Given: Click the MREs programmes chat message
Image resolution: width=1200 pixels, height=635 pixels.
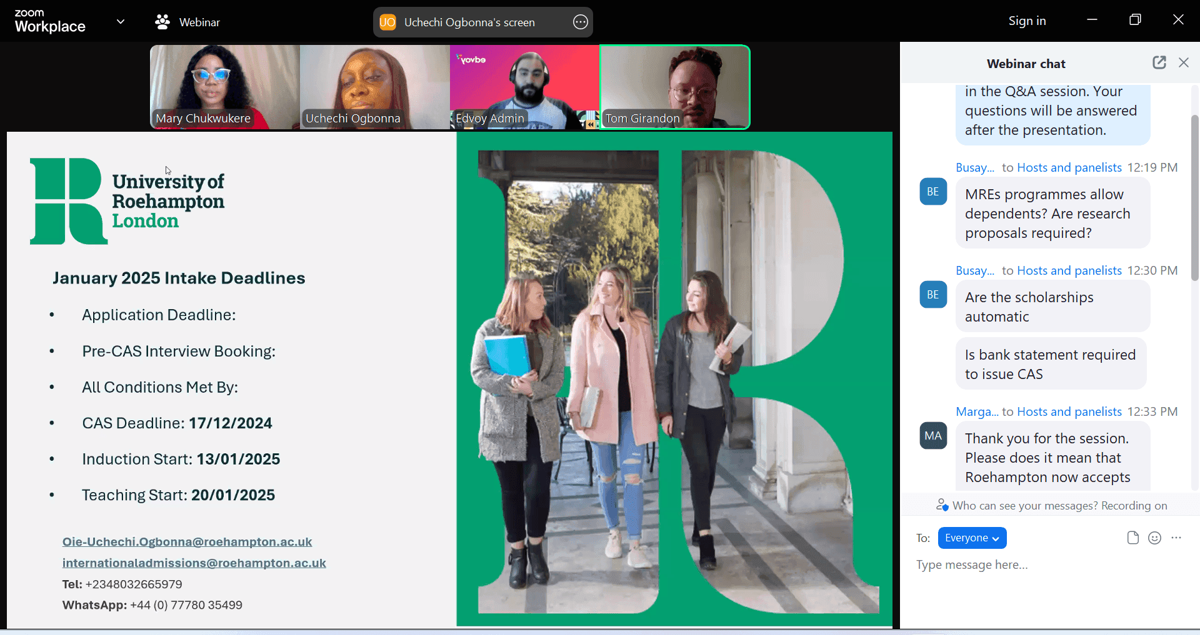Looking at the screenshot, I should click(x=1053, y=214).
